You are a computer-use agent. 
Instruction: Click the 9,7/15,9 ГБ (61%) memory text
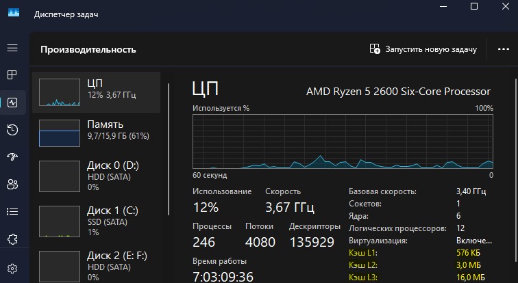pos(119,136)
